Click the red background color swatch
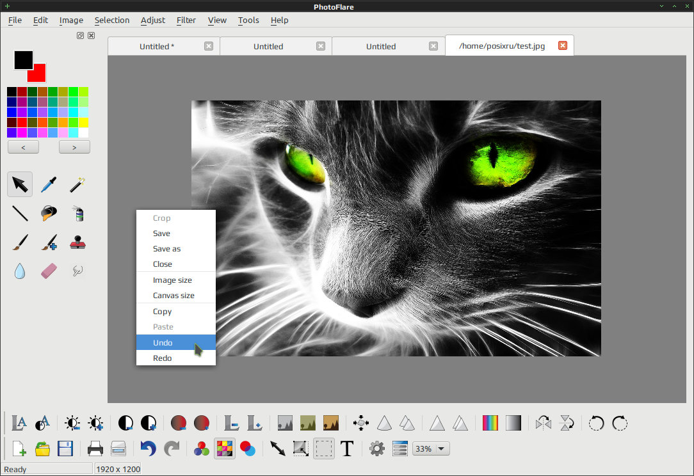The image size is (694, 476). coord(39,75)
